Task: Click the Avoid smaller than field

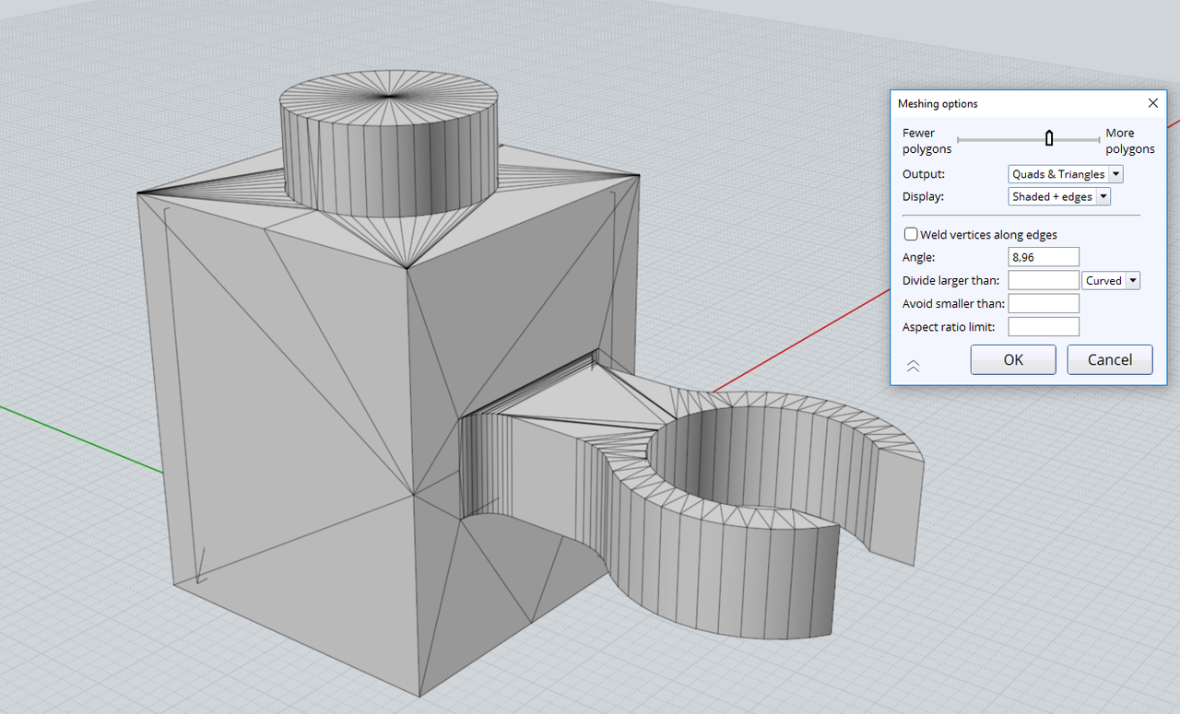Action: [1044, 303]
